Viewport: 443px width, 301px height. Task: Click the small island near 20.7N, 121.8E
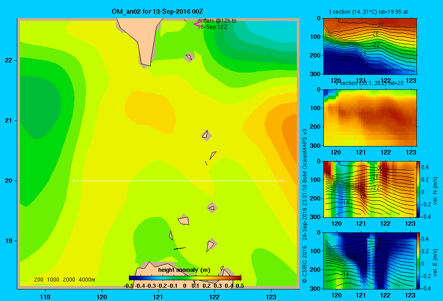tap(206, 135)
